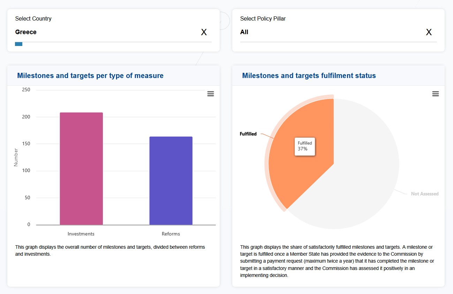Click the bold Fulfilled data label
Viewport: 453px width, 294px height.
(248, 134)
